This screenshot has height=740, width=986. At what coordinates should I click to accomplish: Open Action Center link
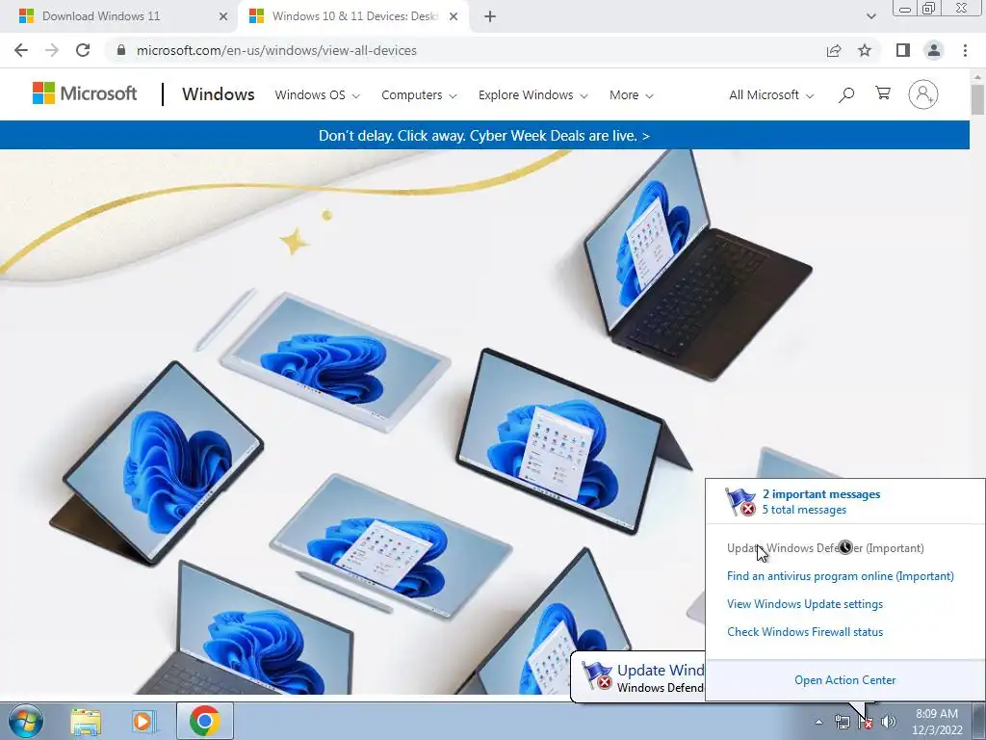click(845, 680)
